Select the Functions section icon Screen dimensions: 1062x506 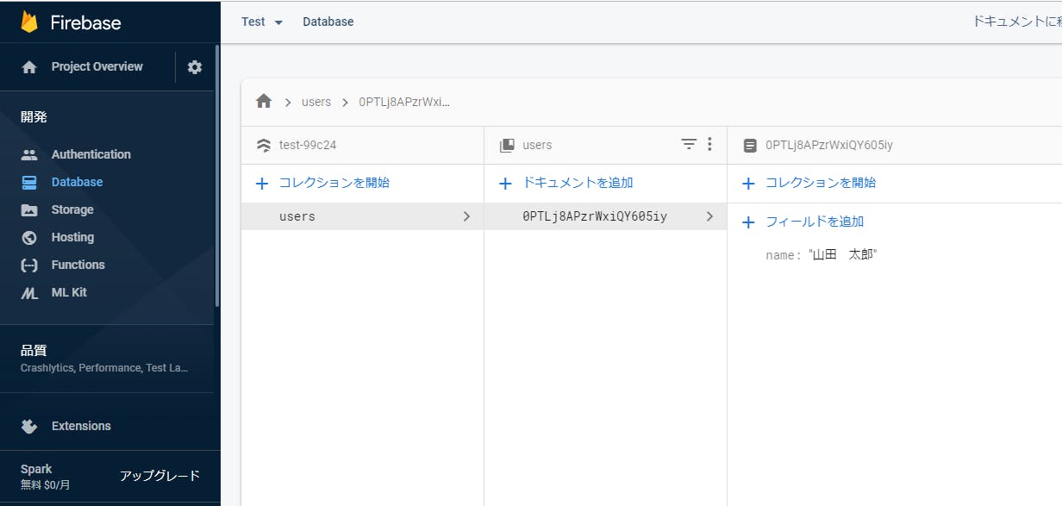point(28,265)
